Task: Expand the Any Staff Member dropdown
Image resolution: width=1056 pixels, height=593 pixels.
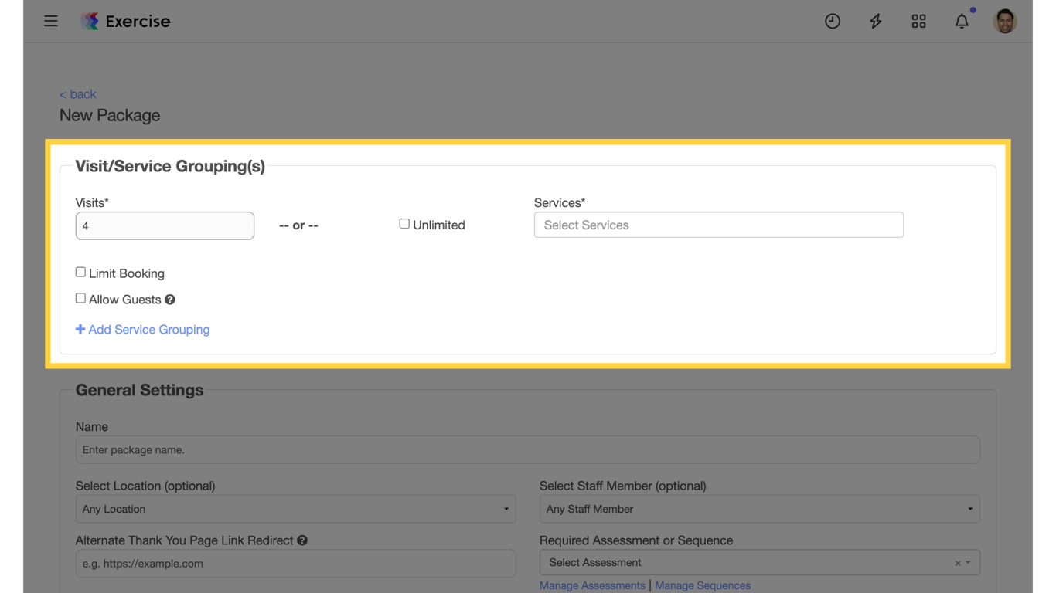Action: pos(759,509)
